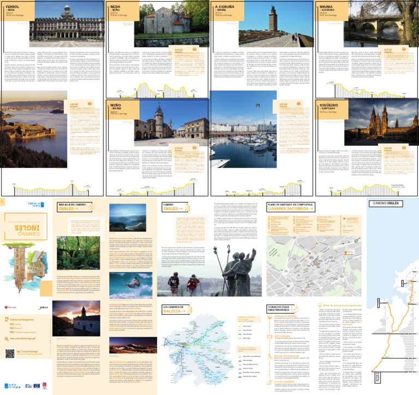419x395 pixels.
Task: Click the Ferrol estuary castle photo
Action: pyautogui.click(x=34, y=129)
